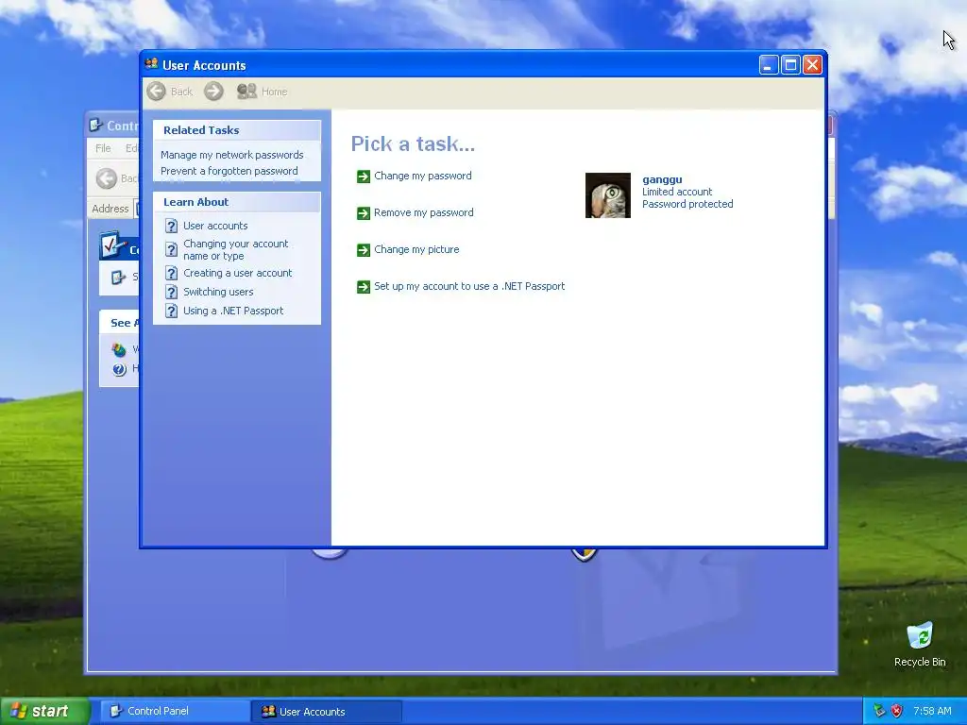Open the Start menu
Image resolution: width=967 pixels, height=725 pixels.
[44, 712]
